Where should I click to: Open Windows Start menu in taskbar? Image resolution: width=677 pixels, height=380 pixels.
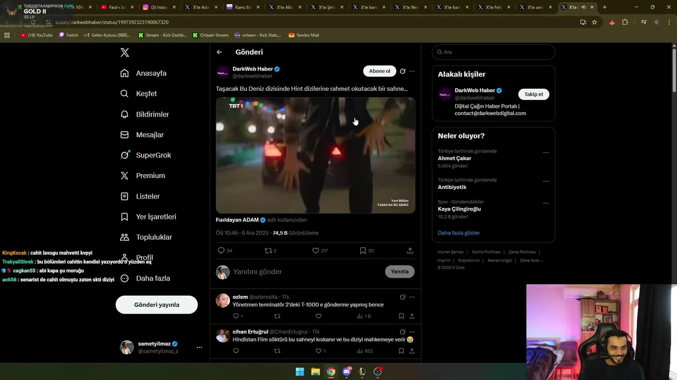click(300, 372)
